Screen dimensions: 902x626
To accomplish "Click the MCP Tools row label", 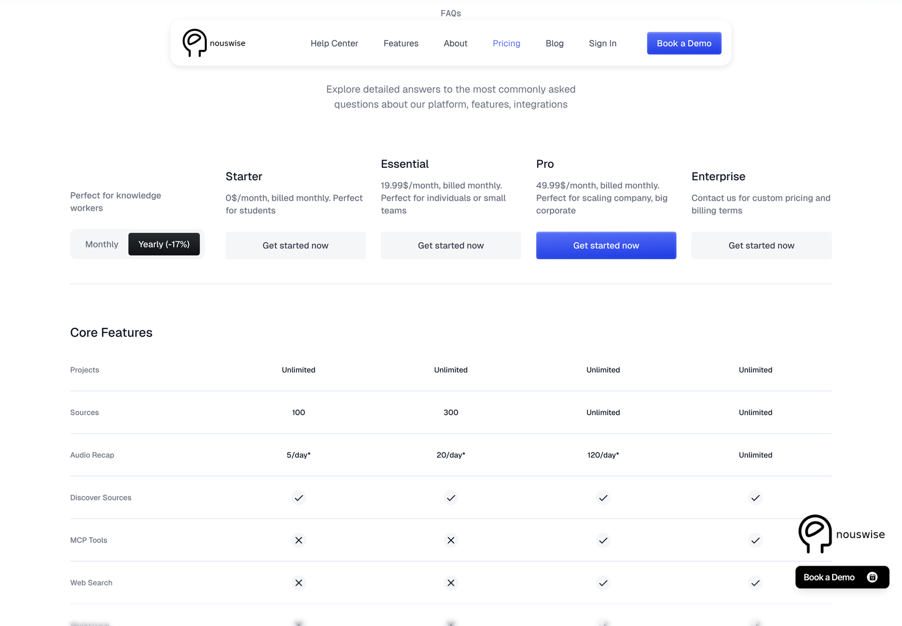I will (89, 540).
